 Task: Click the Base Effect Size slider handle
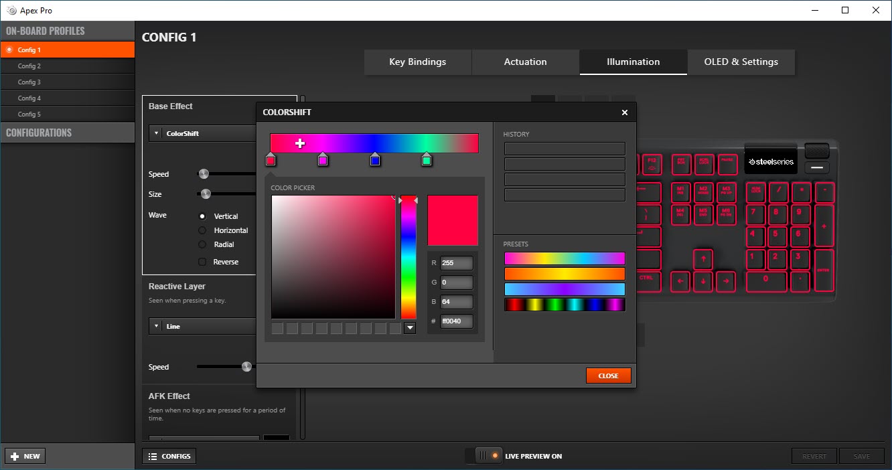(206, 194)
